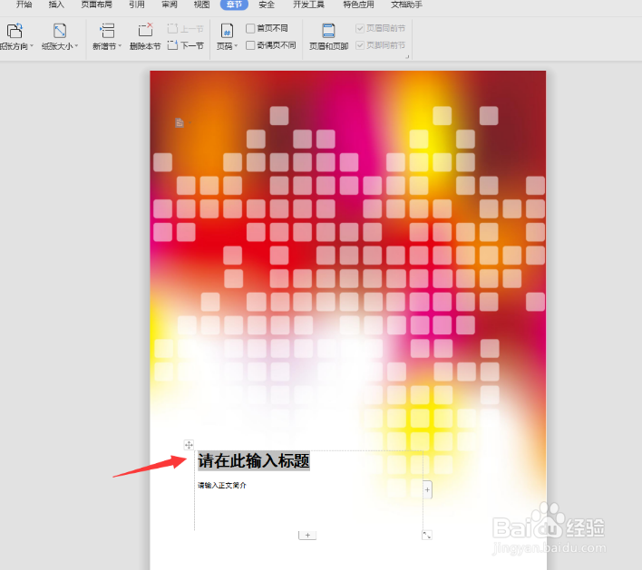
Task: Click the paper orientation (纸张方向) icon
Action: (x=15, y=31)
